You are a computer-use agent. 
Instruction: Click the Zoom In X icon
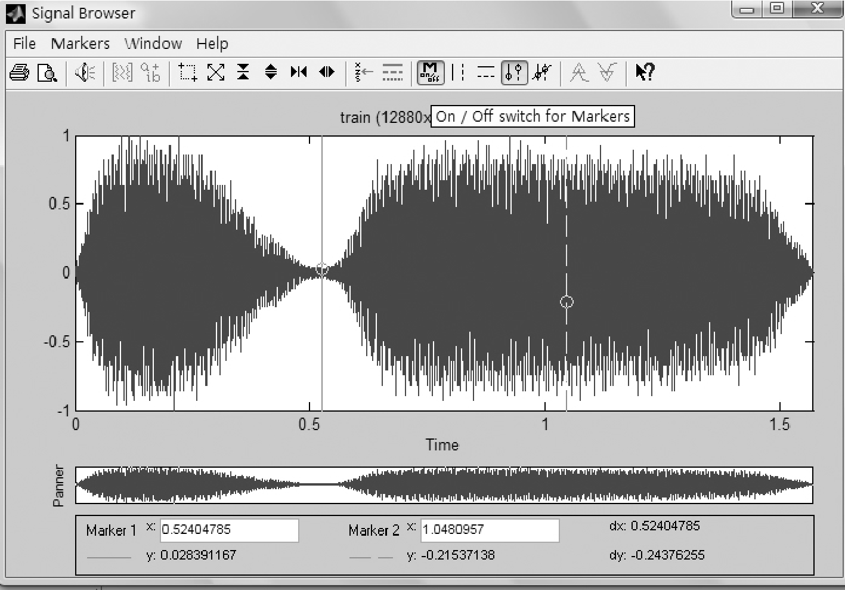click(299, 73)
